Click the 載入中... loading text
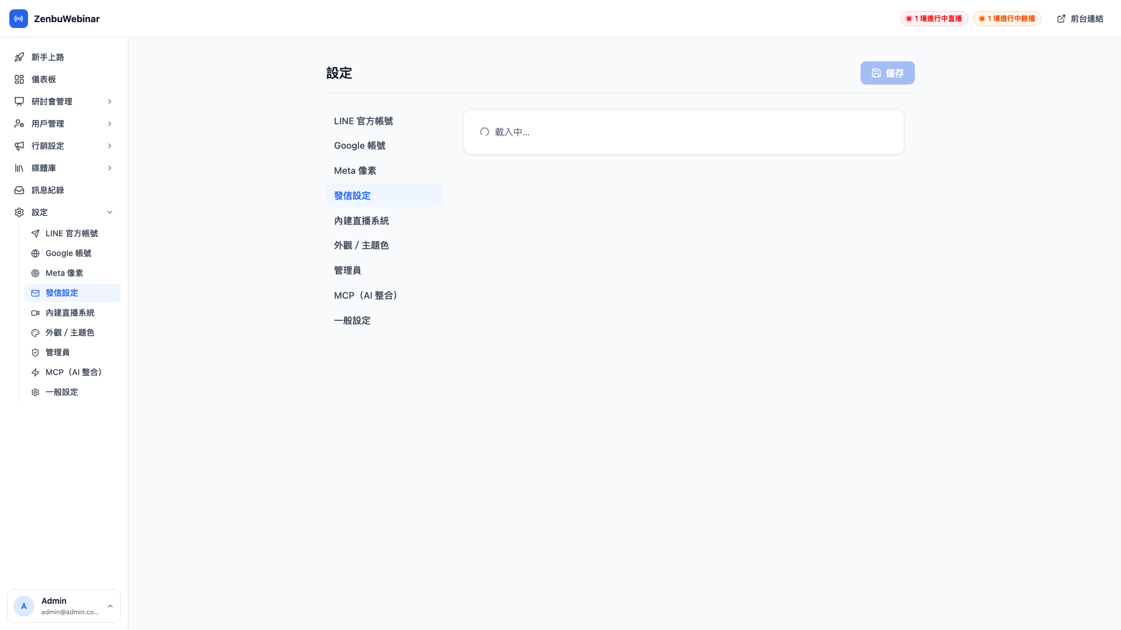This screenshot has height=630, width=1121. click(x=512, y=132)
